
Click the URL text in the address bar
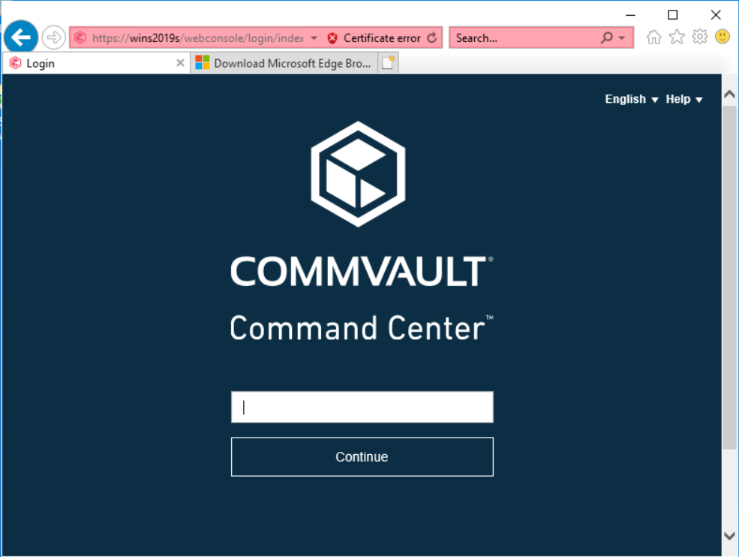(x=198, y=38)
